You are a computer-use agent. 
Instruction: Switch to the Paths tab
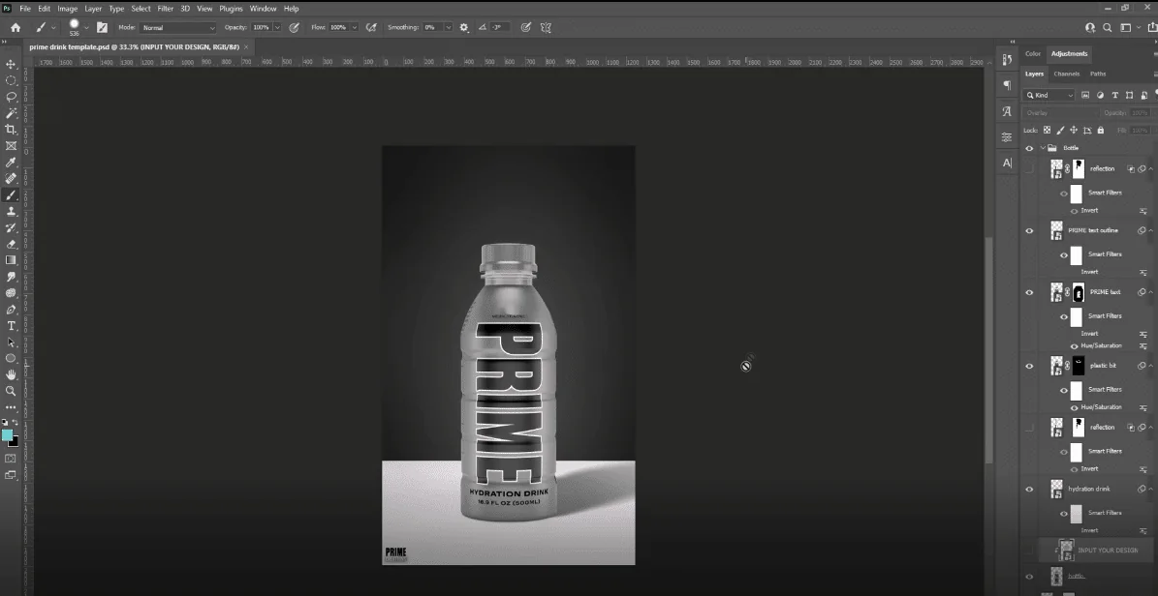coord(1098,74)
